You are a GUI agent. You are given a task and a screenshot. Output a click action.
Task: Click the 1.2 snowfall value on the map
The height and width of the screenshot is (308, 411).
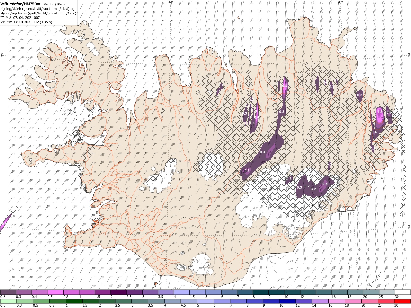380,112
